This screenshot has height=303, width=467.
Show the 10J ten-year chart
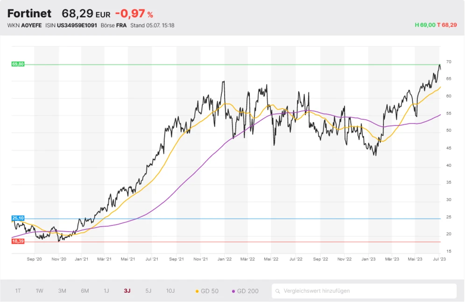coord(170,291)
